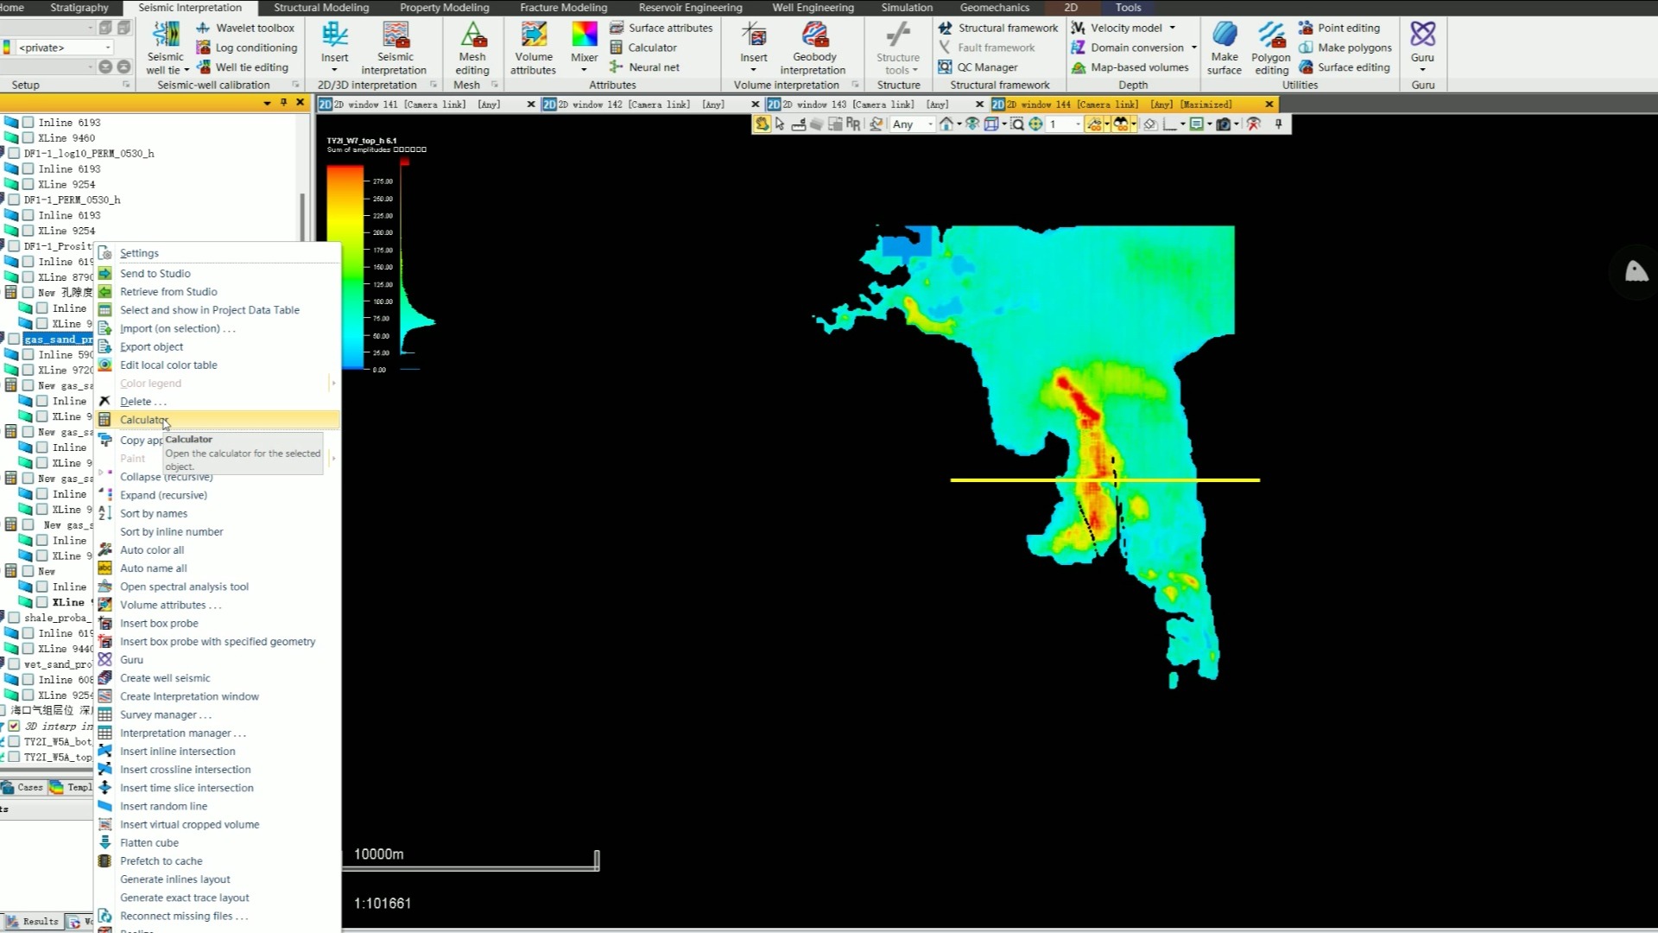
Task: Toggle checkbox for DF1-1_log10_PERM_0530_h
Action: point(15,154)
